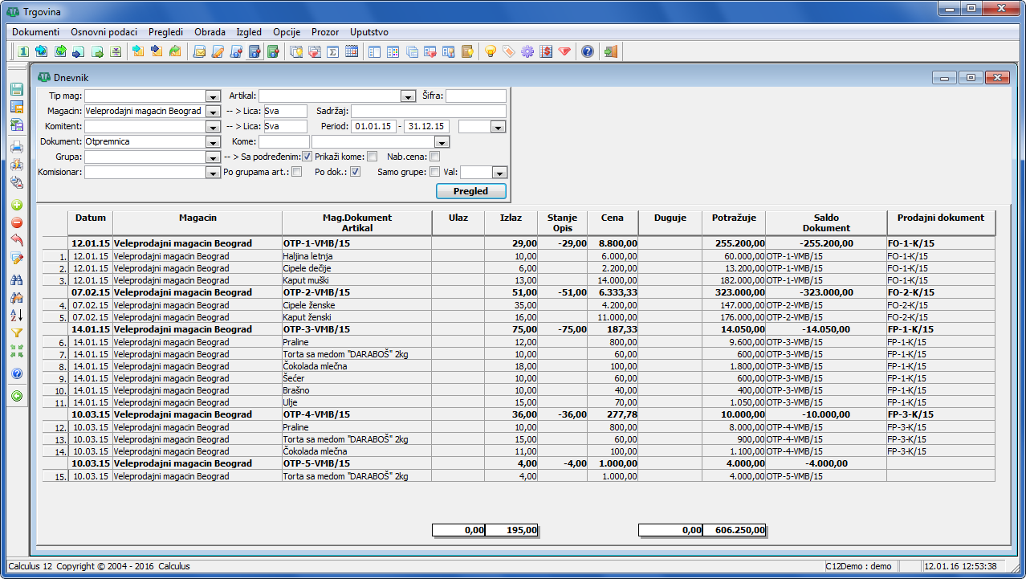The image size is (1026, 579).
Task: Click the A-Z sort icon
Action: [17, 315]
